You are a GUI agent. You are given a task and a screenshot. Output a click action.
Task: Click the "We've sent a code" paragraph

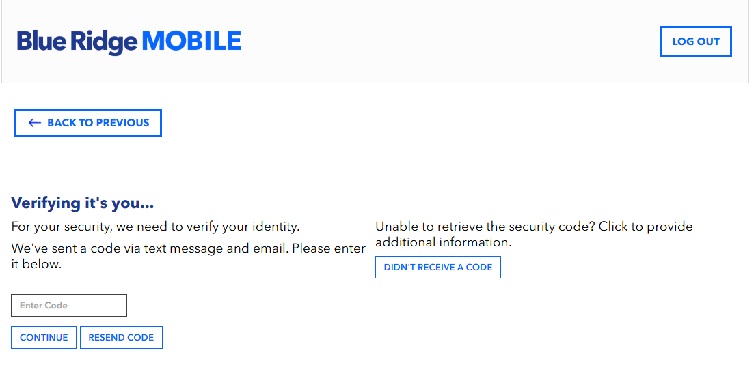188,257
